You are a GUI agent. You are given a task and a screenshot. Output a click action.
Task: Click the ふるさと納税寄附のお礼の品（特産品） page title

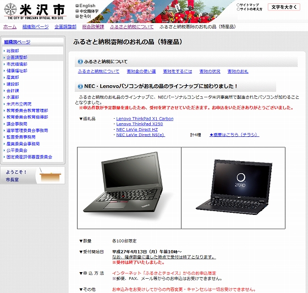point(128,42)
